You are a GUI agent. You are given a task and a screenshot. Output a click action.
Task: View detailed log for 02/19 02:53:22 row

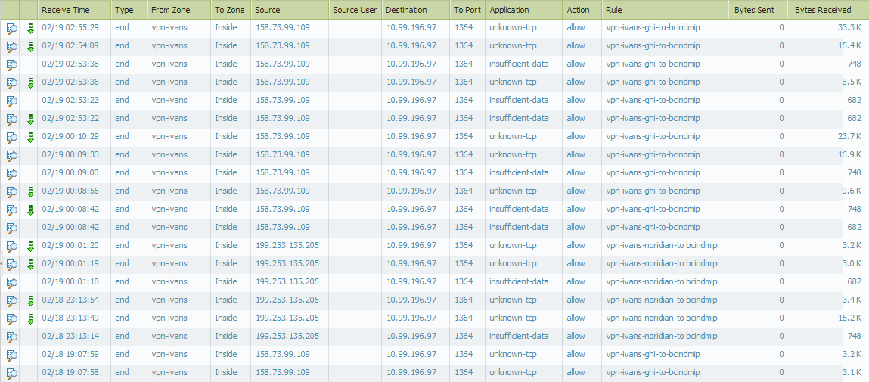[12, 119]
